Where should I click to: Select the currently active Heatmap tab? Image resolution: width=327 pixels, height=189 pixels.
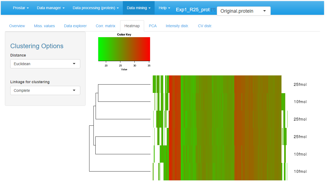(132, 26)
